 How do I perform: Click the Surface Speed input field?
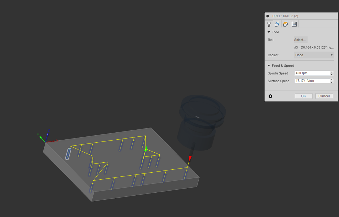click(x=312, y=81)
